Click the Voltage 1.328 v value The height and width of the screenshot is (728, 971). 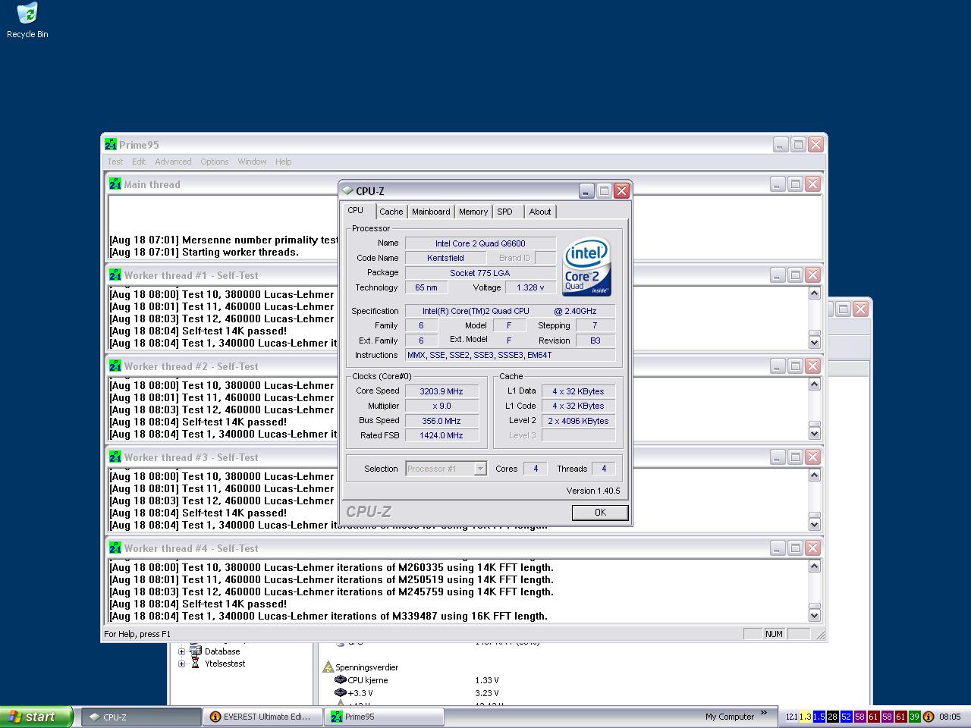point(530,287)
